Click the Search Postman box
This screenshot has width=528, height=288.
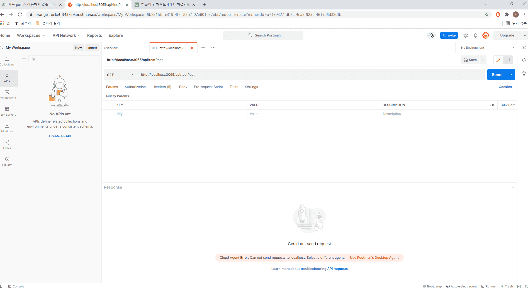[x=263, y=35]
